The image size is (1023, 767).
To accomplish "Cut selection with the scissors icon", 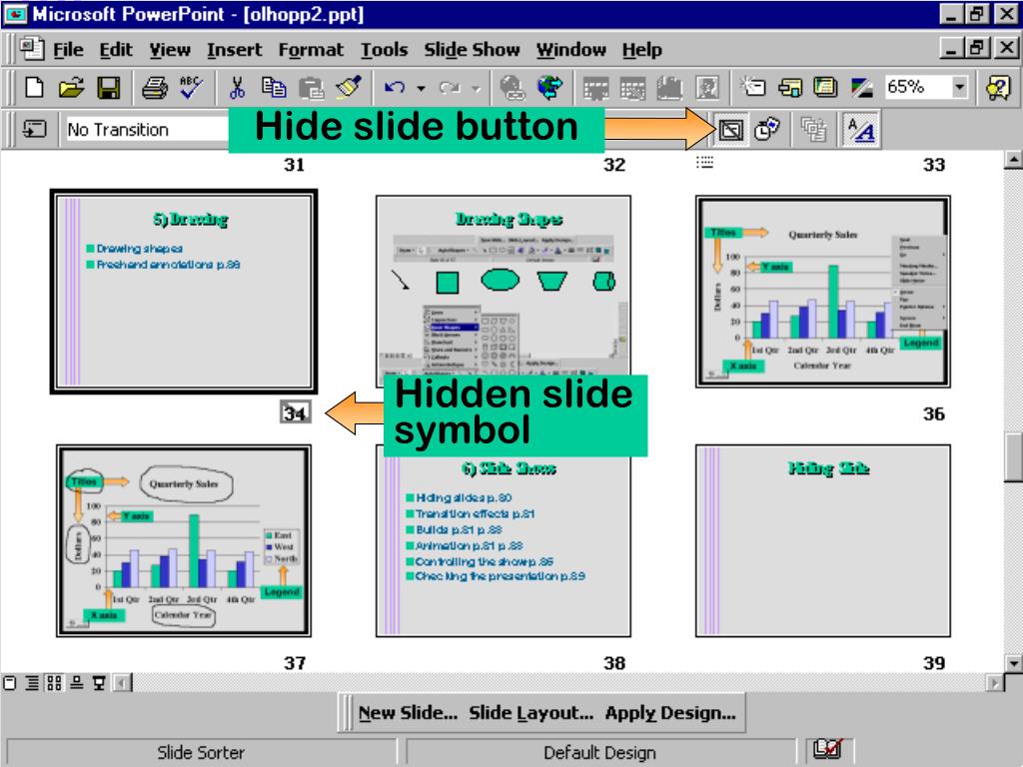I will pyautogui.click(x=237, y=87).
